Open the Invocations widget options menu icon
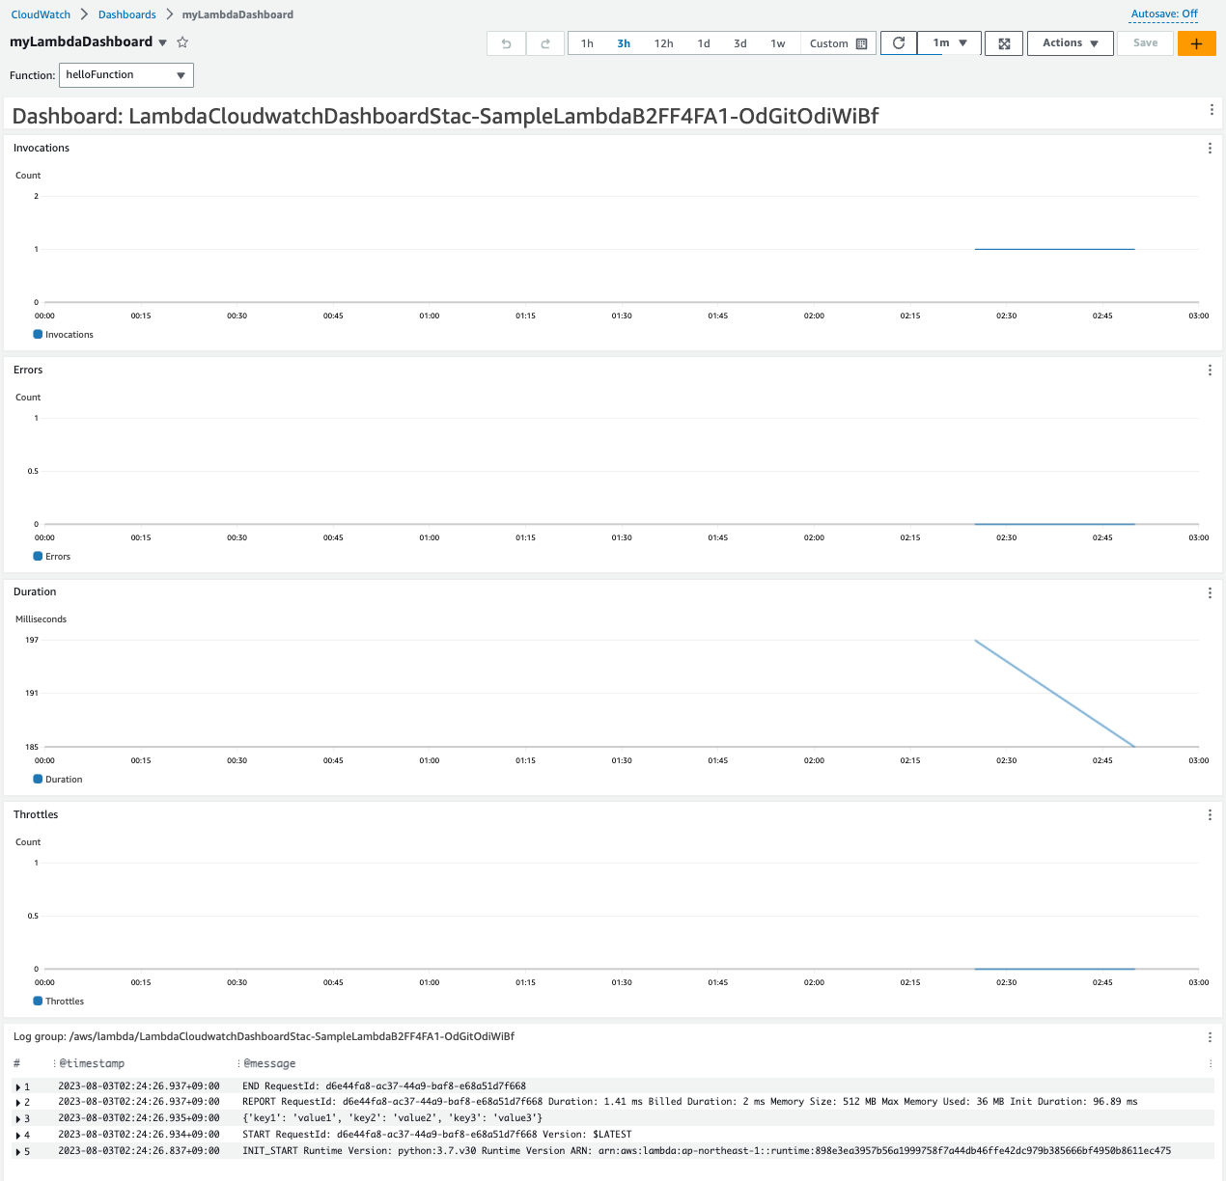Image resolution: width=1226 pixels, height=1181 pixels. point(1210,148)
